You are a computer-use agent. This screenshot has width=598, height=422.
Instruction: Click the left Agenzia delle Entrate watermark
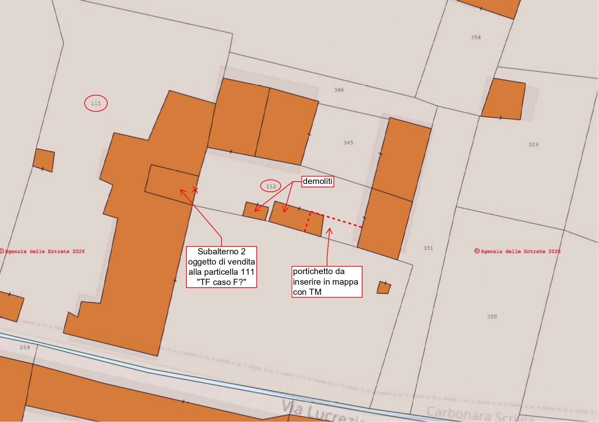[43, 251]
